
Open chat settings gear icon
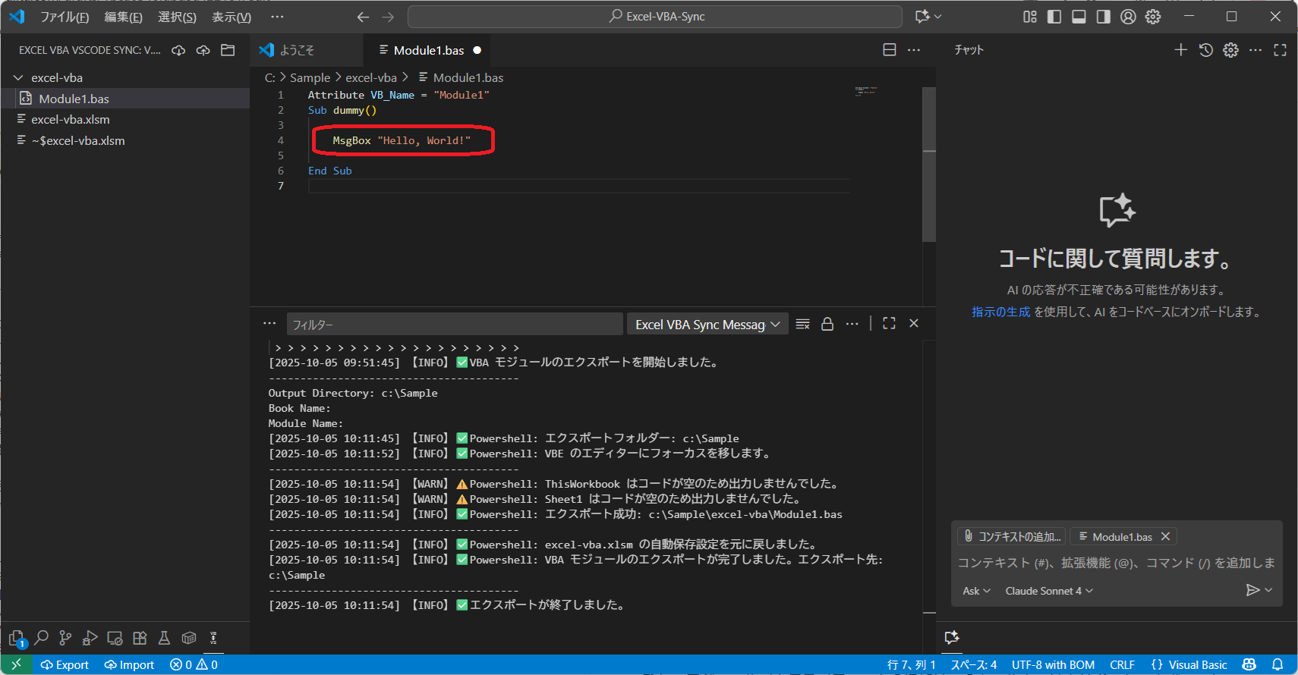click(x=1230, y=50)
